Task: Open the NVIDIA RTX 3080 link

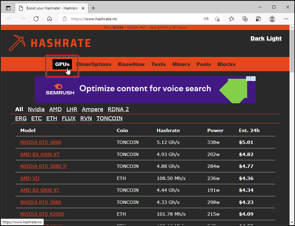Action: tap(41, 202)
